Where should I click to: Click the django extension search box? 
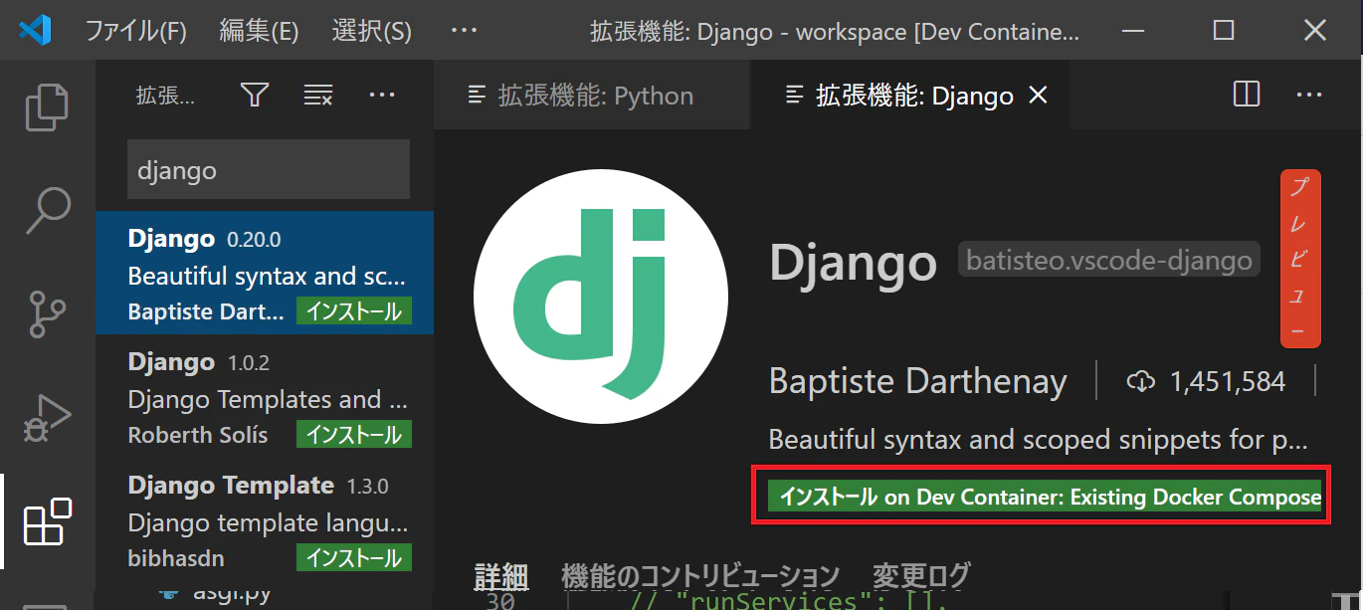[x=269, y=169]
